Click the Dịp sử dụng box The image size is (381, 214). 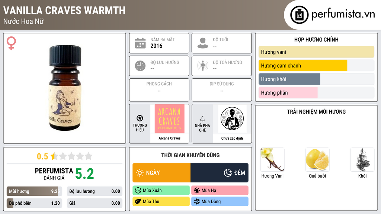(x=222, y=90)
